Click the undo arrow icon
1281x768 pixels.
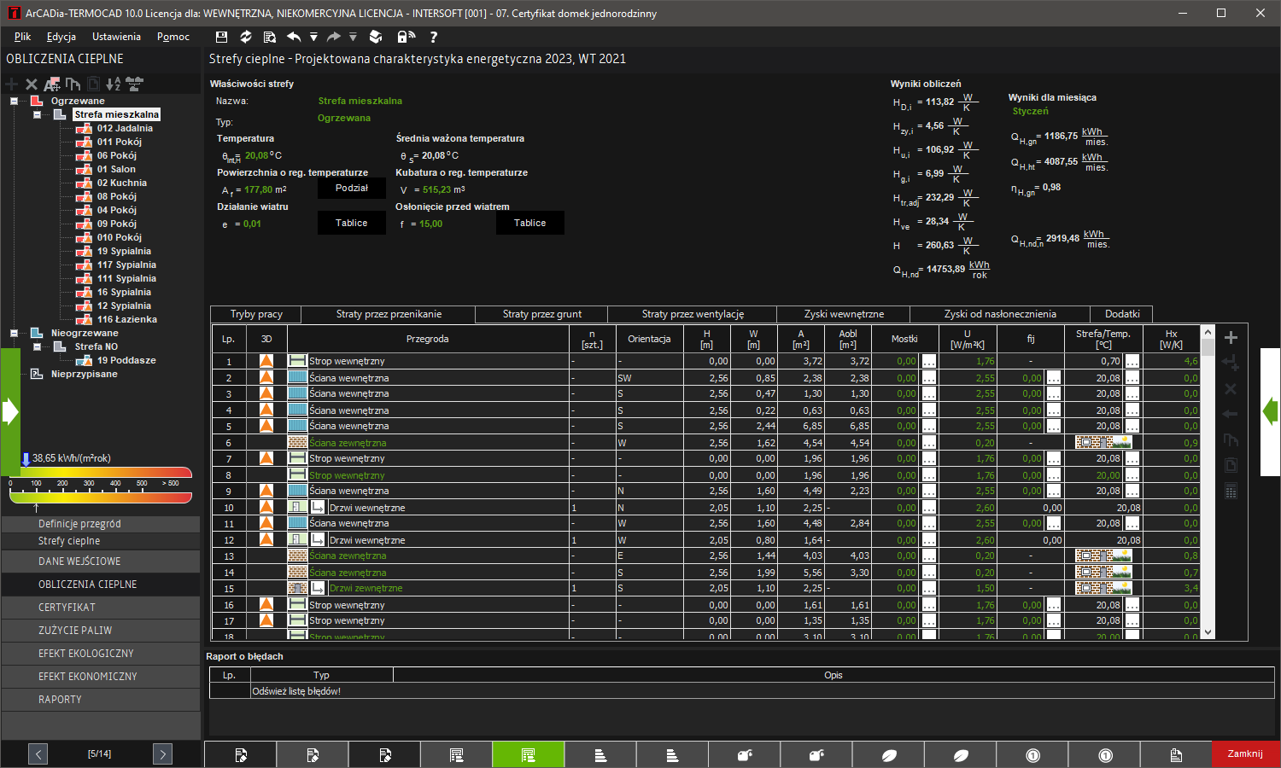294,37
